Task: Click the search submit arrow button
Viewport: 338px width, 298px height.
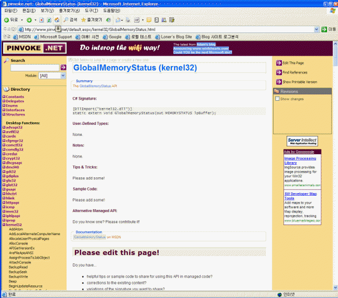Action: click(63, 67)
